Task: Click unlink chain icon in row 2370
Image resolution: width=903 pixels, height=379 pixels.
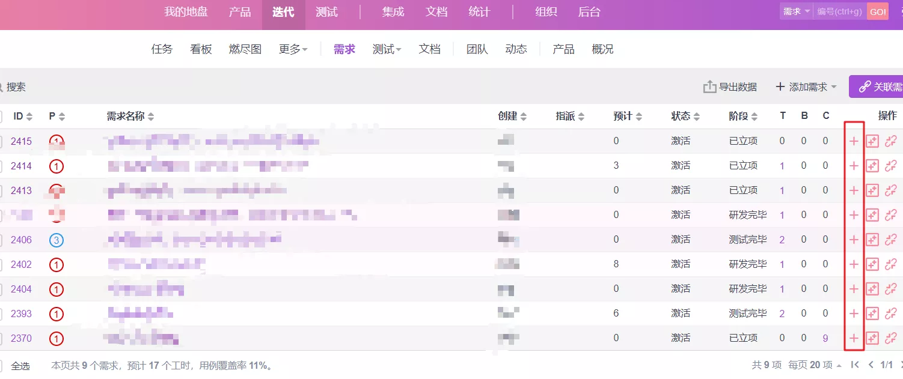Action: click(x=891, y=338)
